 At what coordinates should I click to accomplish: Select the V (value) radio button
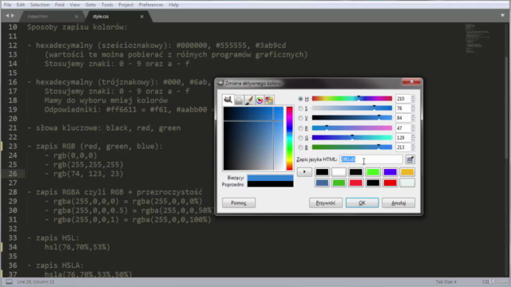(x=300, y=118)
